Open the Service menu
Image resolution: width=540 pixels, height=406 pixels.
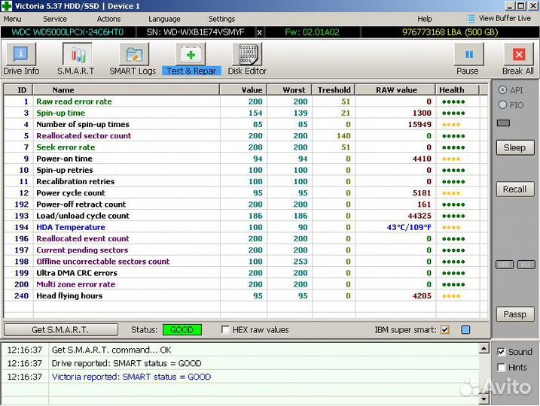coord(55,19)
